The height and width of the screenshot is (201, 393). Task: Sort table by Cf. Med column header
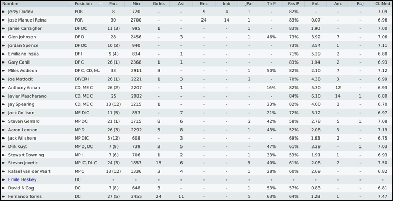(x=382, y=4)
